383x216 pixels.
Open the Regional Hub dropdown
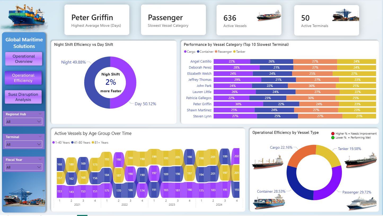click(24, 122)
